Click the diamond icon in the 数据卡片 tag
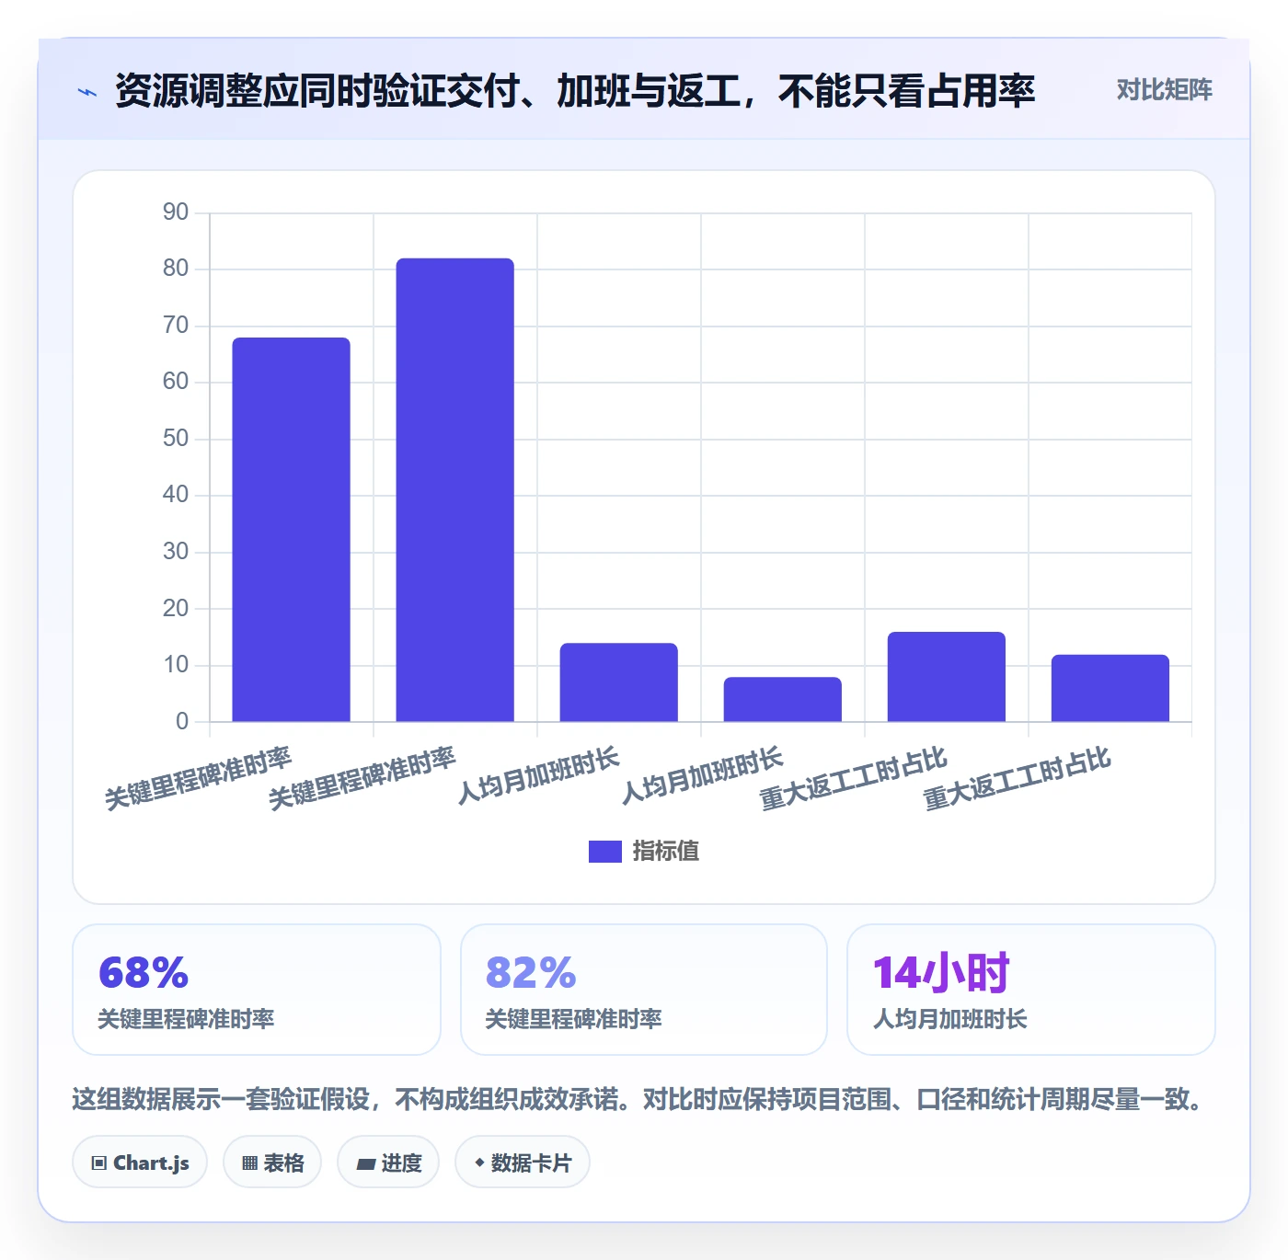1288x1260 pixels. click(x=479, y=1163)
